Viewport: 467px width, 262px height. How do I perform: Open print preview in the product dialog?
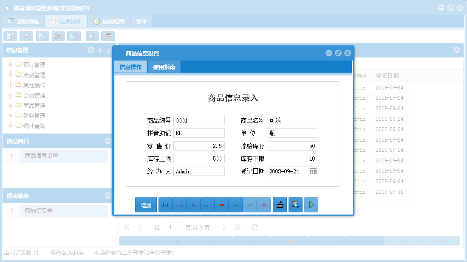coord(295,204)
